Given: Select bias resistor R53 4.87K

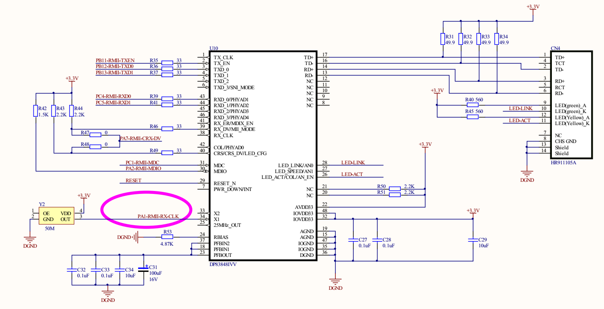Looking at the screenshot, I should [x=168, y=236].
